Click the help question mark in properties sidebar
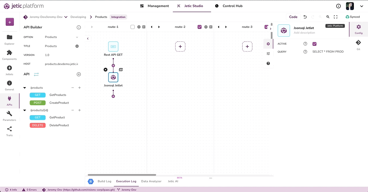The height and width of the screenshot is (192, 368). pyautogui.click(x=268, y=63)
